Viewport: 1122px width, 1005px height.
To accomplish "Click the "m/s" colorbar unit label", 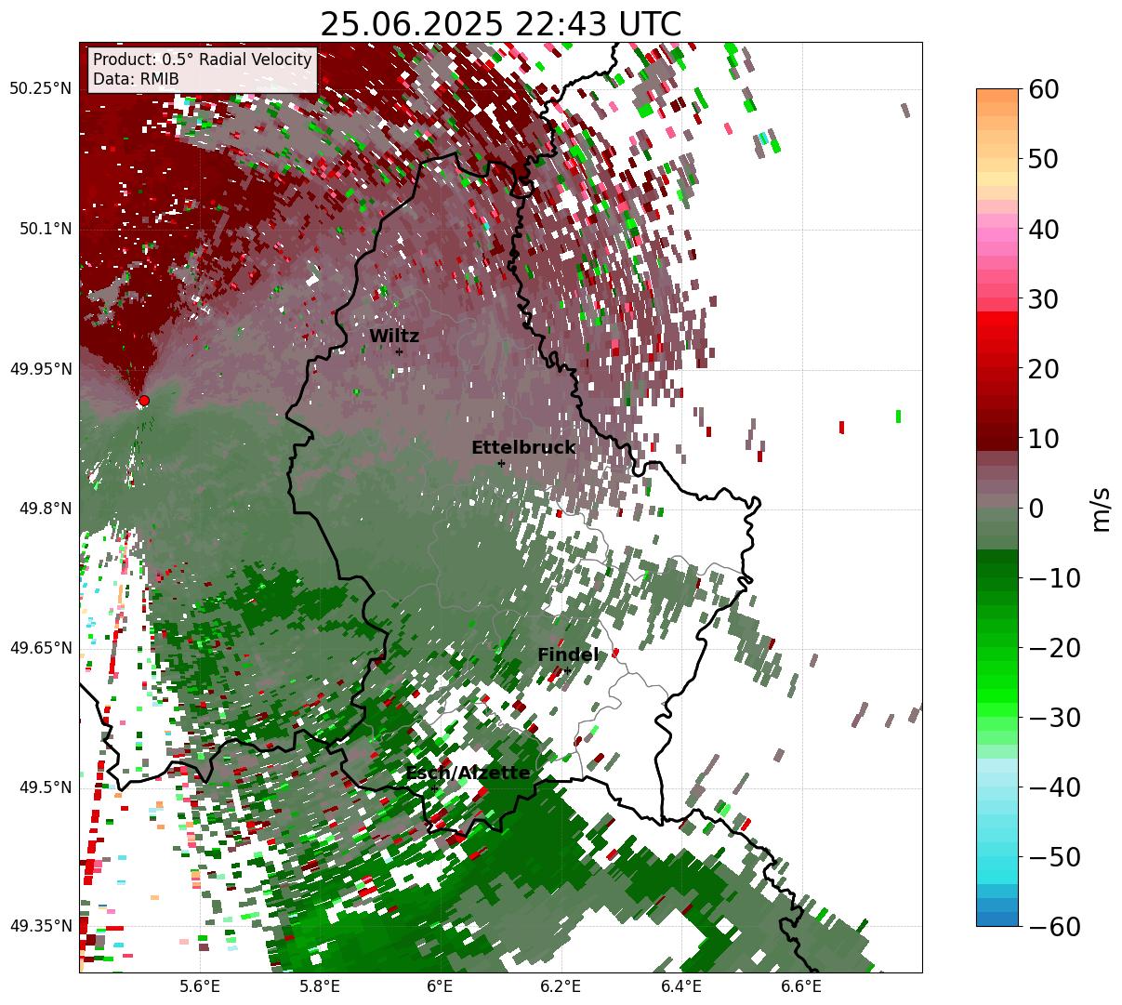I will tap(1101, 508).
